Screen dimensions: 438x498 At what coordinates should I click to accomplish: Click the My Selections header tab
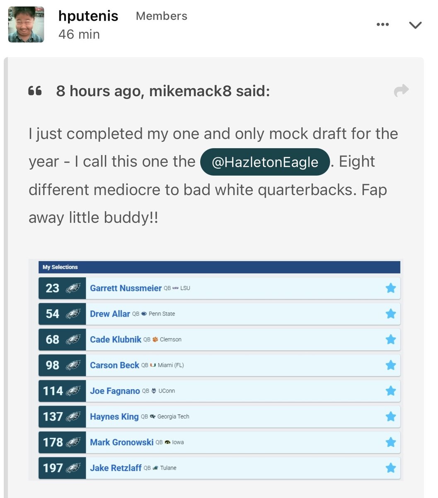coord(60,267)
